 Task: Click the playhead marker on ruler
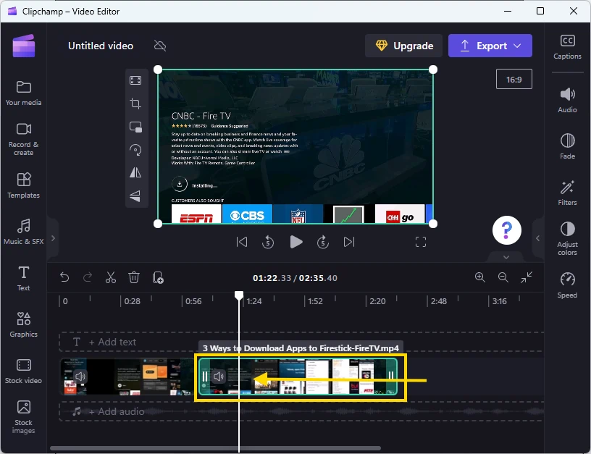click(238, 295)
